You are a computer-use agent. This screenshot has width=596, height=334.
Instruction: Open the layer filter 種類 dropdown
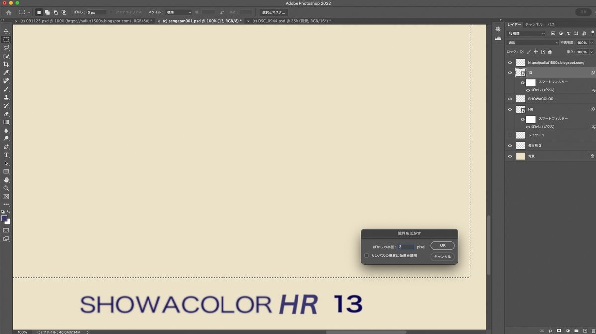526,33
